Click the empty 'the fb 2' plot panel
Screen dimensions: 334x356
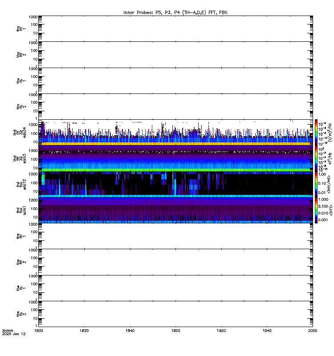coord(175,314)
